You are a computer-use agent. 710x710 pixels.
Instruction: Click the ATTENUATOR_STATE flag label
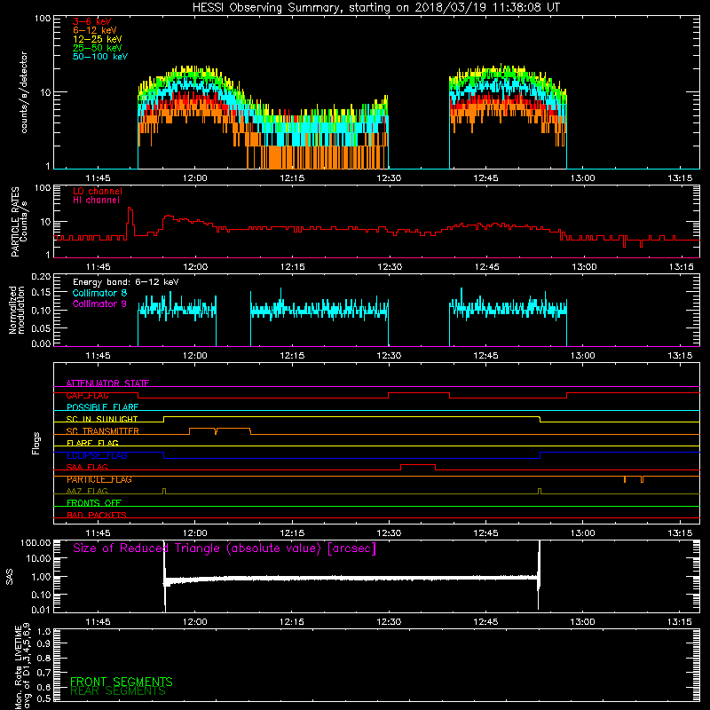point(107,383)
